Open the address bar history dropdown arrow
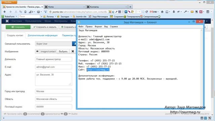This screenshot has width=215, height=121. pyautogui.click(x=139, y=12)
